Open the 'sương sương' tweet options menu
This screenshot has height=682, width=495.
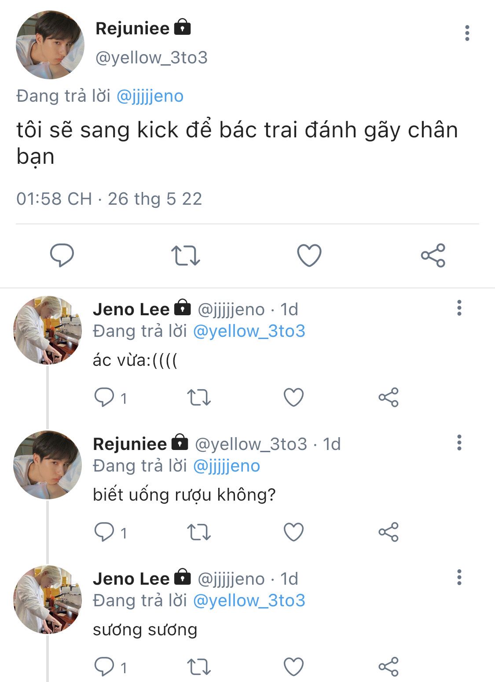[x=459, y=578]
